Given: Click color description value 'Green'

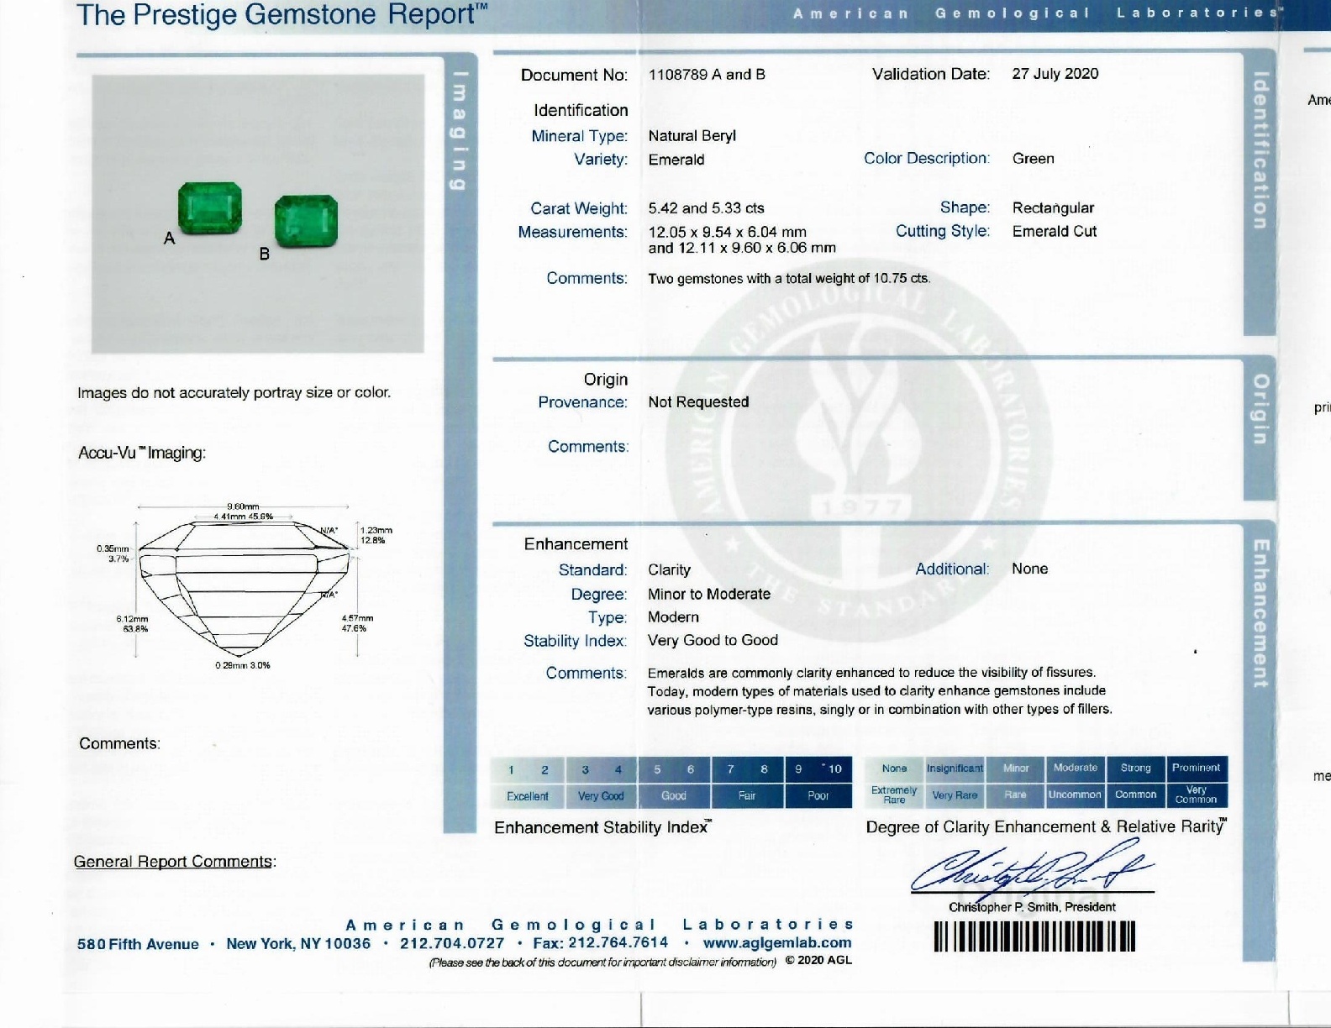Looking at the screenshot, I should point(1033,159).
